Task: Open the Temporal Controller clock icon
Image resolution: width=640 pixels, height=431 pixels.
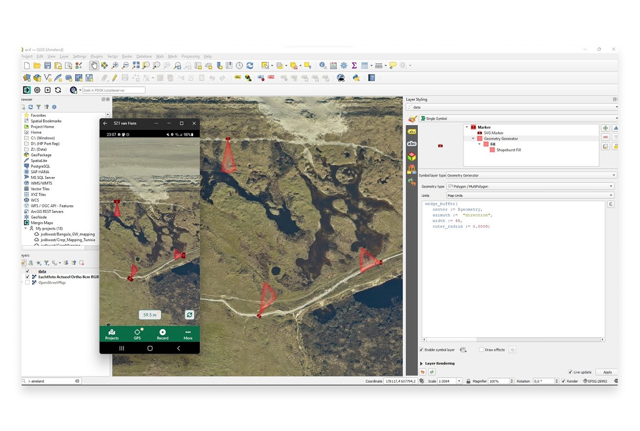Action: (238, 65)
